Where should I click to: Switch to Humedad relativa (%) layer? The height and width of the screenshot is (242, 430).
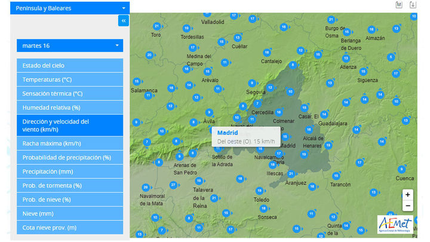tap(70, 108)
